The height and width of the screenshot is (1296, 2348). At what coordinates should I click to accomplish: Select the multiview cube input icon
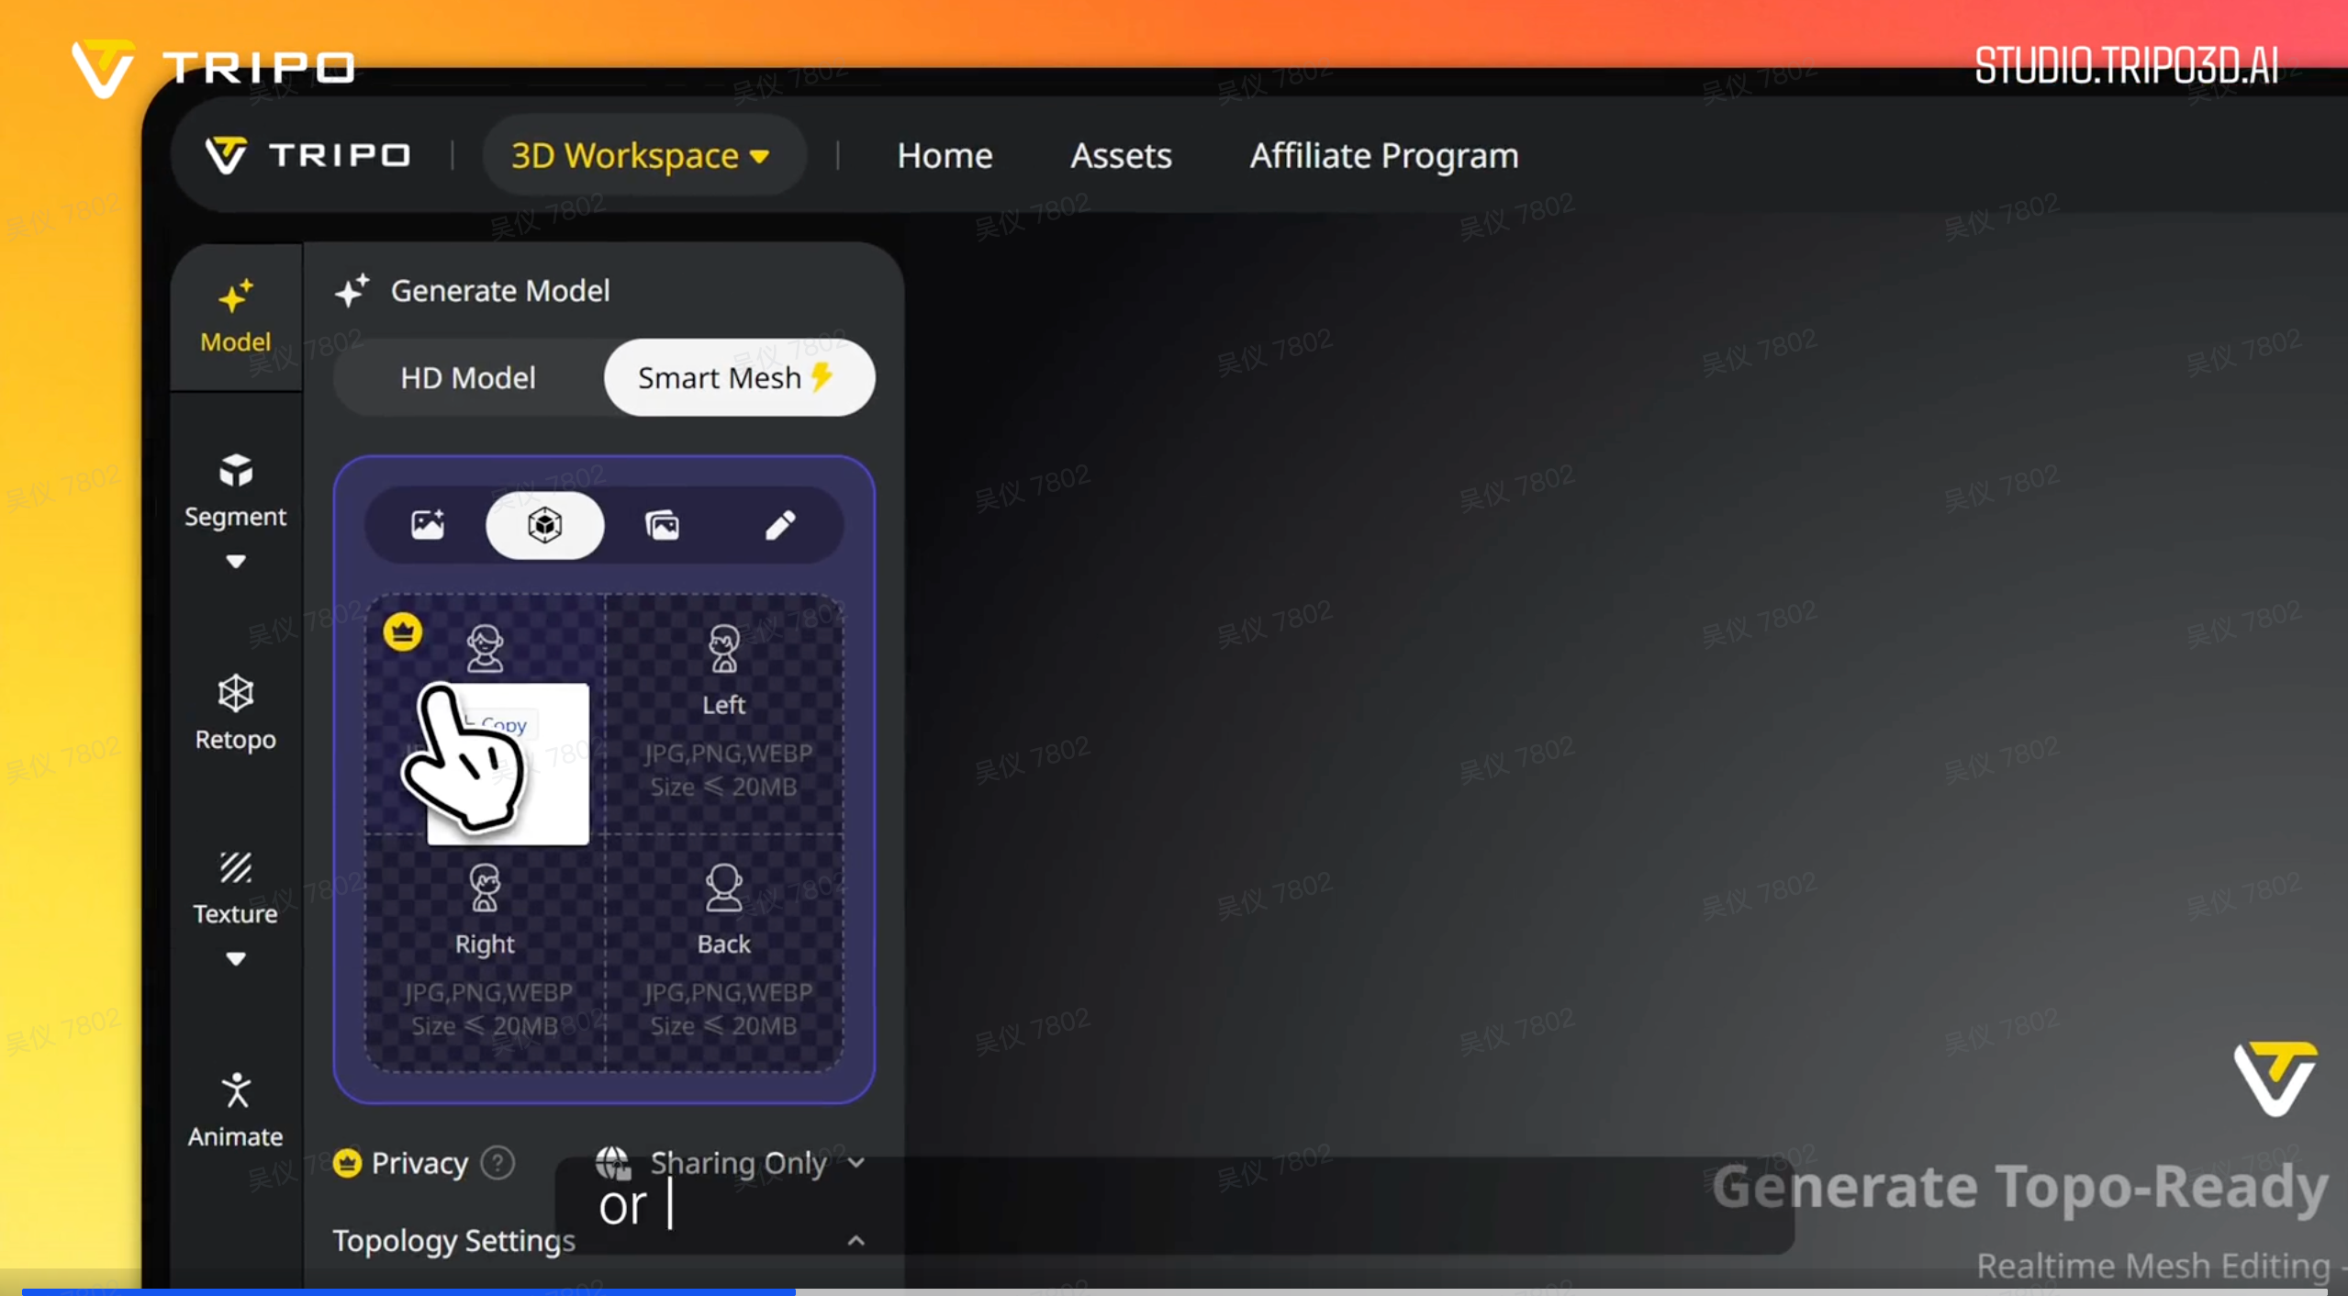coord(544,525)
